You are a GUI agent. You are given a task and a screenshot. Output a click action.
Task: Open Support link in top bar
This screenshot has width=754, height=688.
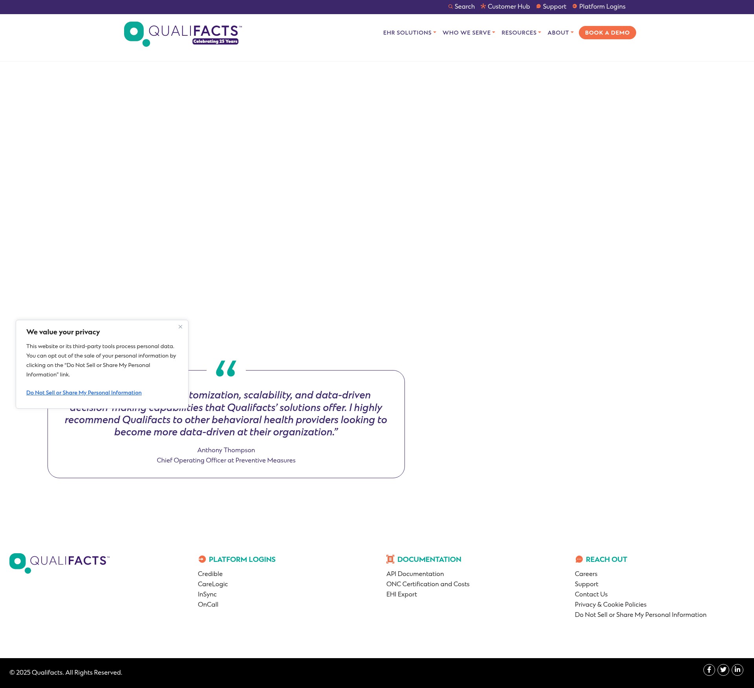coord(554,7)
